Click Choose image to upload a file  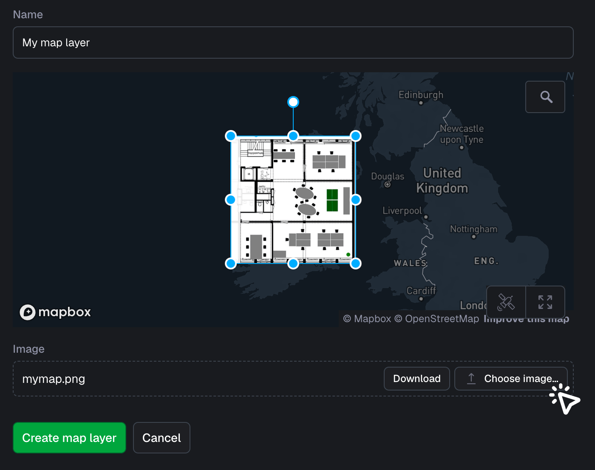pyautogui.click(x=511, y=379)
